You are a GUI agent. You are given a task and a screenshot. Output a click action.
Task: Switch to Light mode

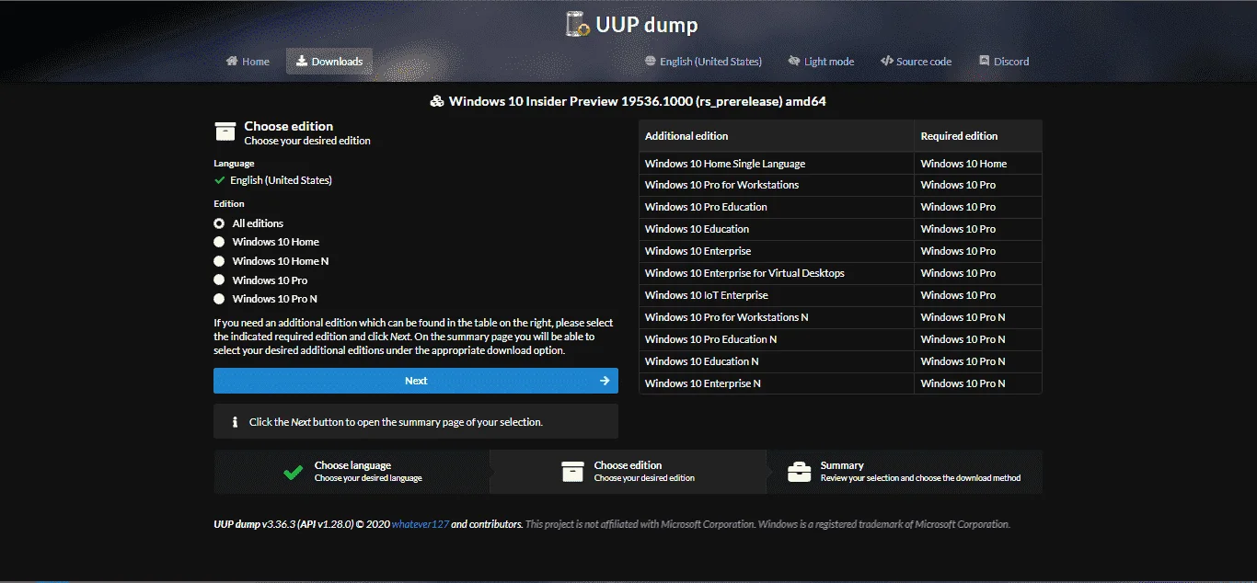click(821, 62)
